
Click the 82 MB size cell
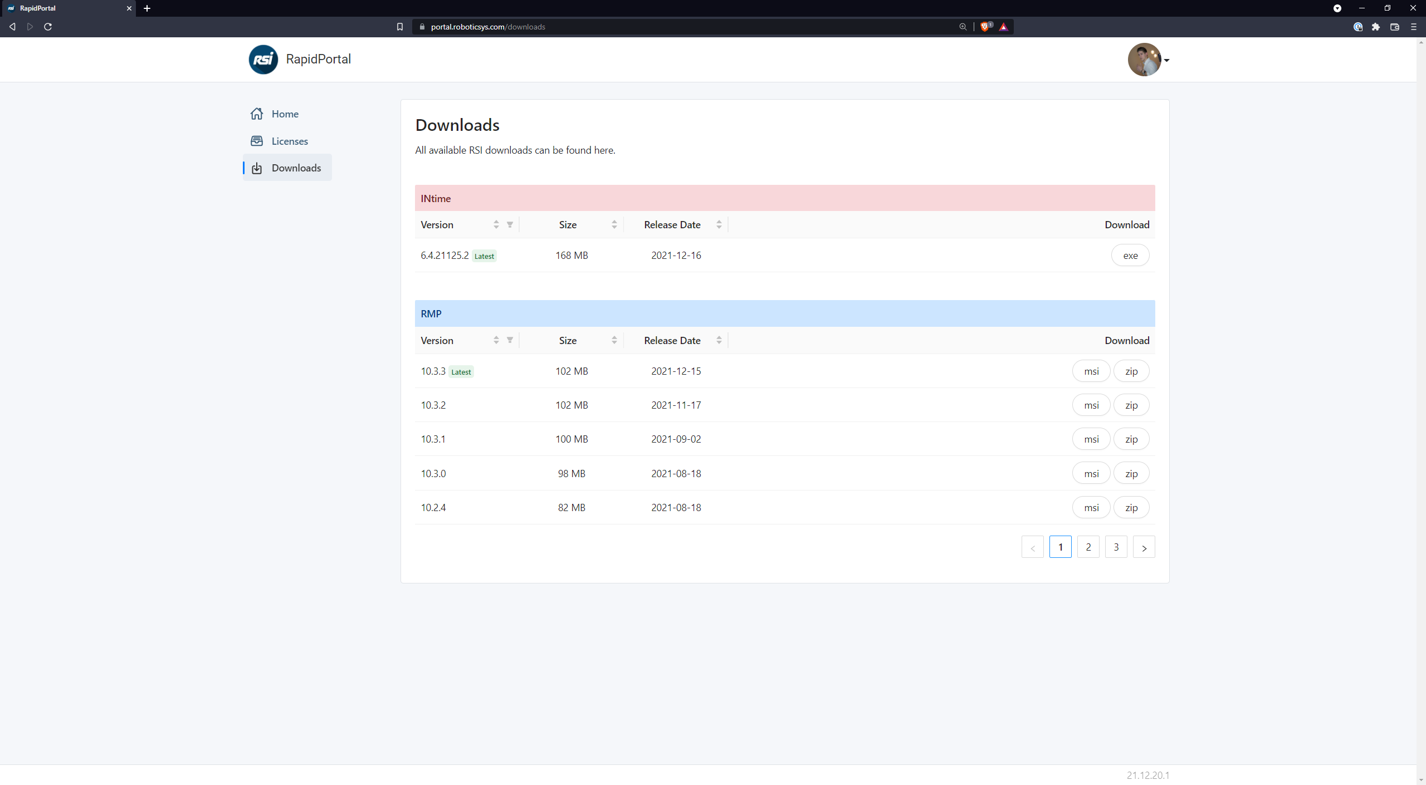coord(572,508)
